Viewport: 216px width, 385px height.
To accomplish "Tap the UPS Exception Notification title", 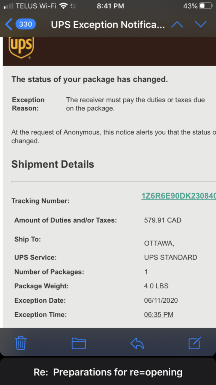I will click(x=108, y=24).
